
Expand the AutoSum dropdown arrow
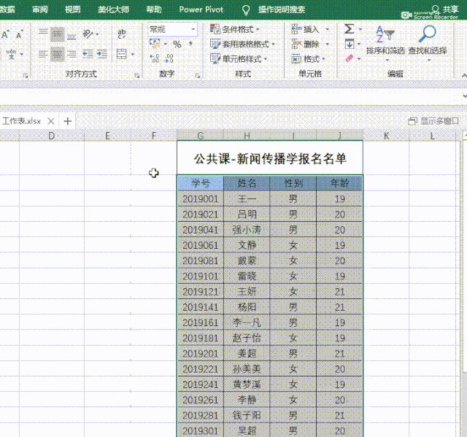pyautogui.click(x=360, y=29)
